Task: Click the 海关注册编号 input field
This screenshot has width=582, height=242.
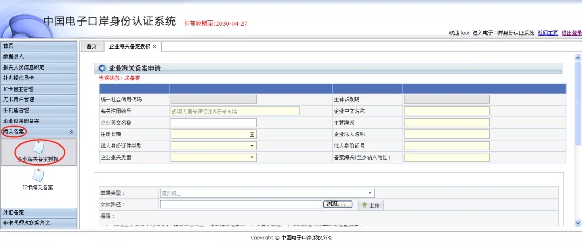Action: pyautogui.click(x=234, y=111)
